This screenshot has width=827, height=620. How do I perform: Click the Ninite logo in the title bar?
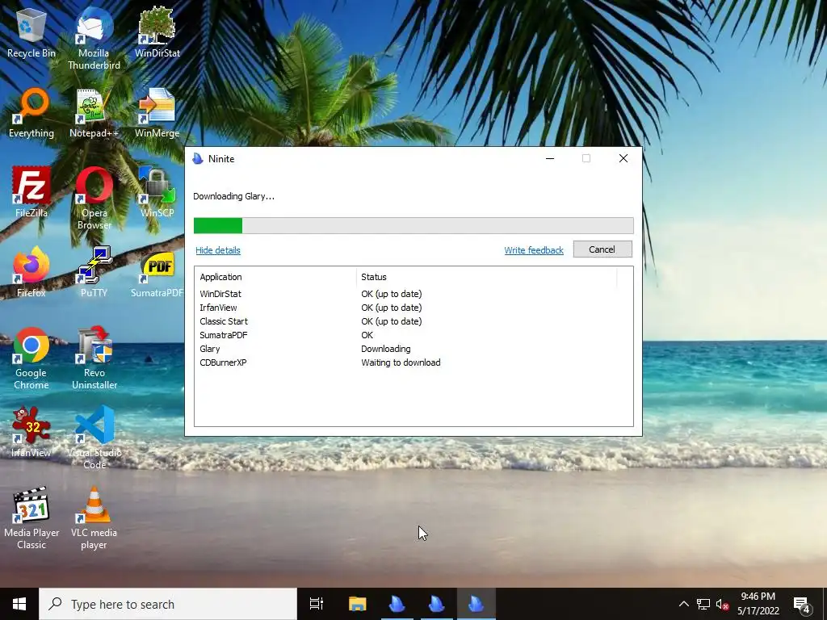click(x=198, y=159)
